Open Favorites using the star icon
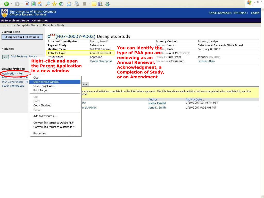This screenshot has width=264, height=198. coord(54,4)
